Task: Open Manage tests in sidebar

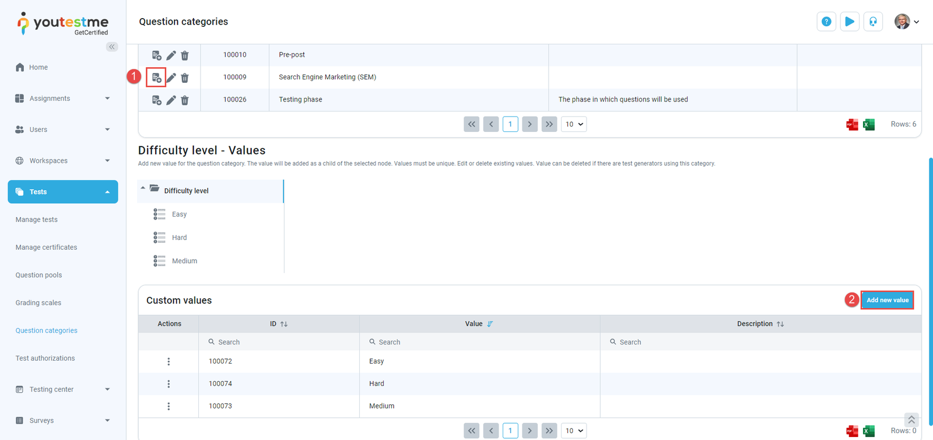Action: pyautogui.click(x=36, y=220)
